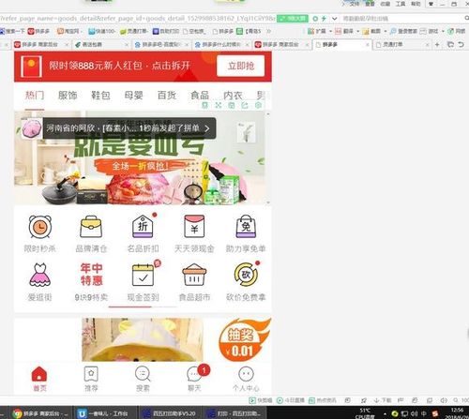
Task: Open the 快递100 bookmark
Action: 102,31
